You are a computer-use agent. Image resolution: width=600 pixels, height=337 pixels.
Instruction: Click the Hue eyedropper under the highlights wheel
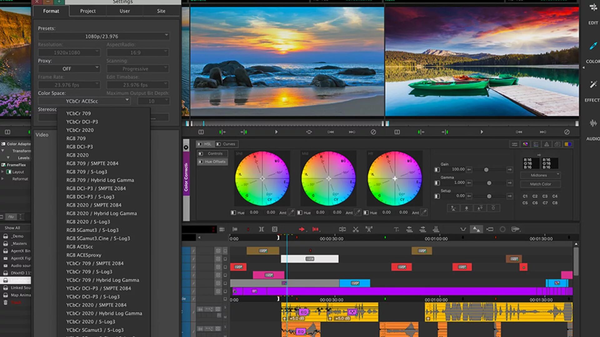424,212
